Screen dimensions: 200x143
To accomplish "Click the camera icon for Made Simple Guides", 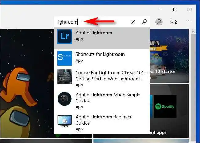I will click(x=65, y=99).
